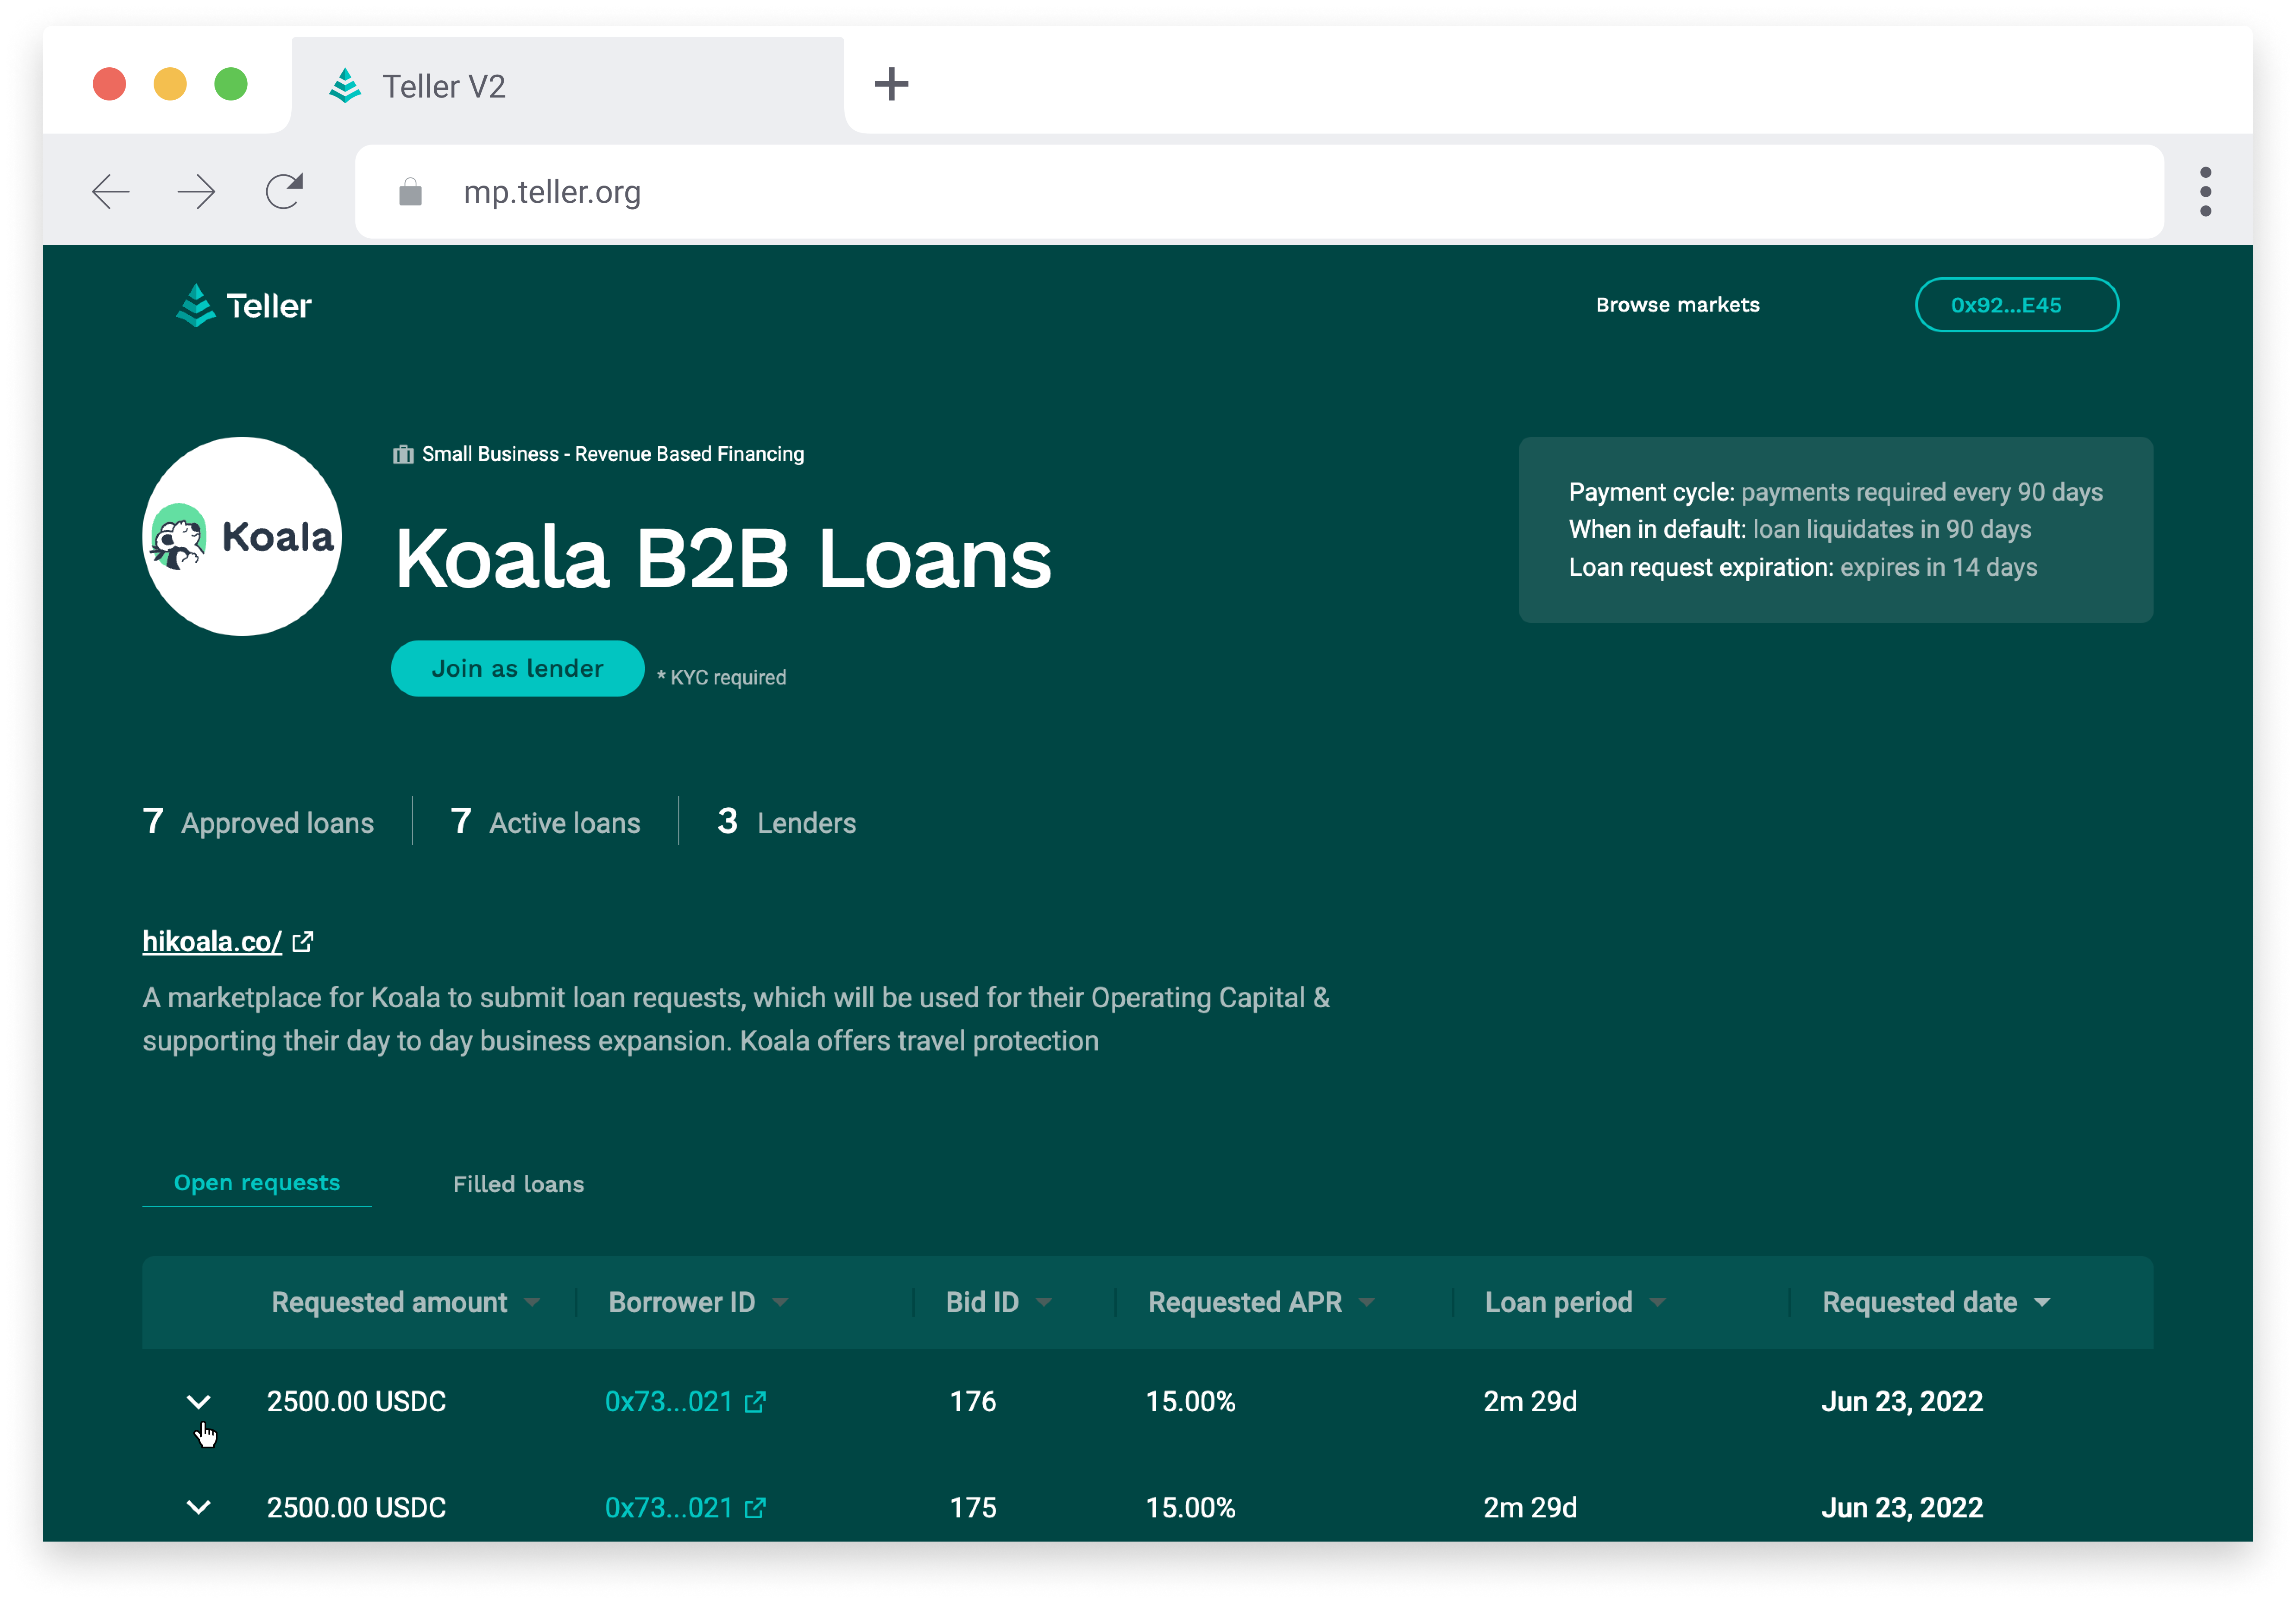This screenshot has height=1602, width=2296.
Task: Open Browse markets in the header
Action: coord(1677,305)
